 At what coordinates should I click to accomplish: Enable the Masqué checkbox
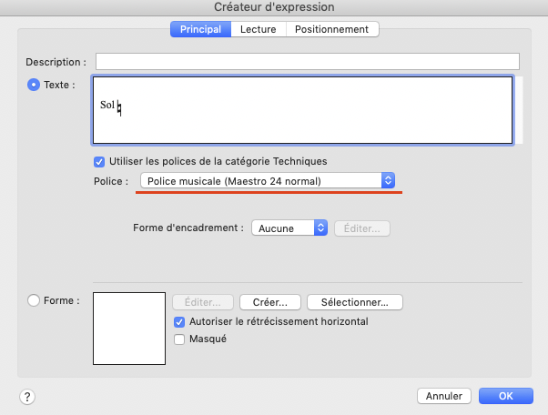click(179, 339)
